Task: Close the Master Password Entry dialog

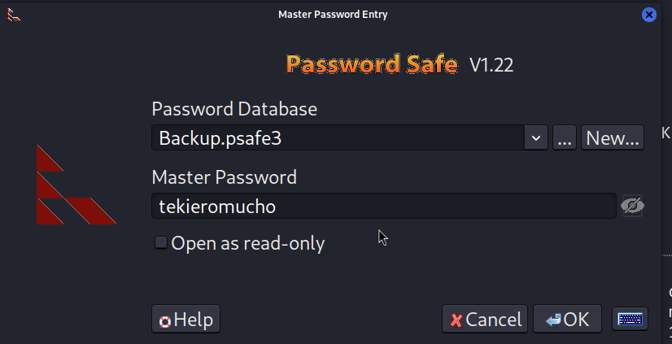Action: pos(648,14)
